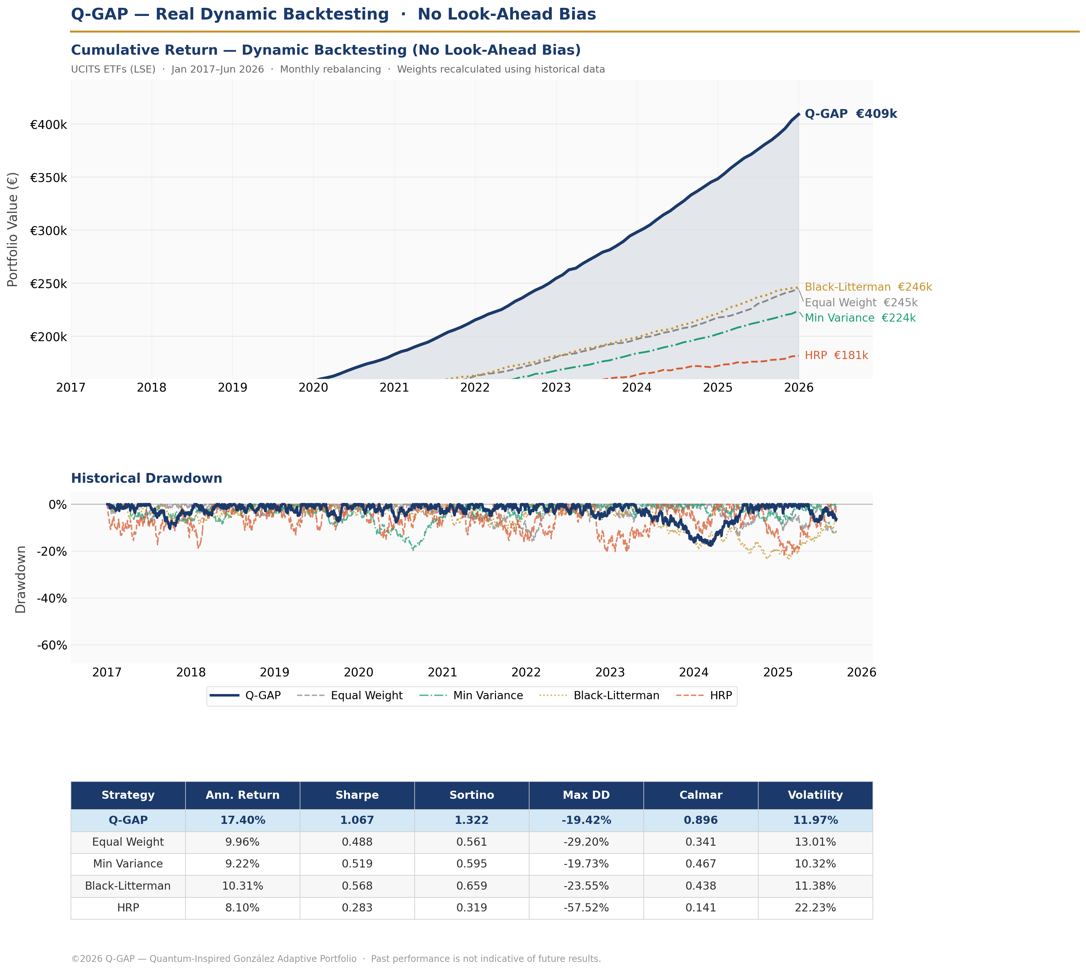1086x971 pixels.
Task: Click the 0.141 Calmar cell
Action: click(701, 908)
